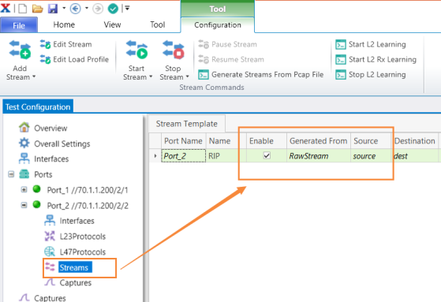
Task: Select L47Protocols under Port_2
Action: [x=82, y=252]
